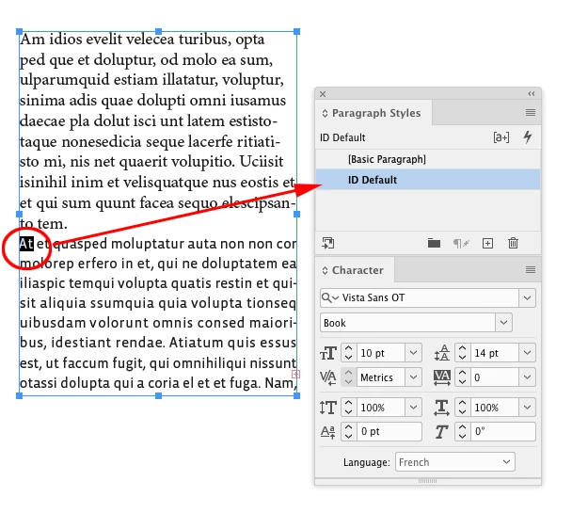Screen dimensions: 572x529
Task: Click the 0° skew field
Action: (x=503, y=432)
